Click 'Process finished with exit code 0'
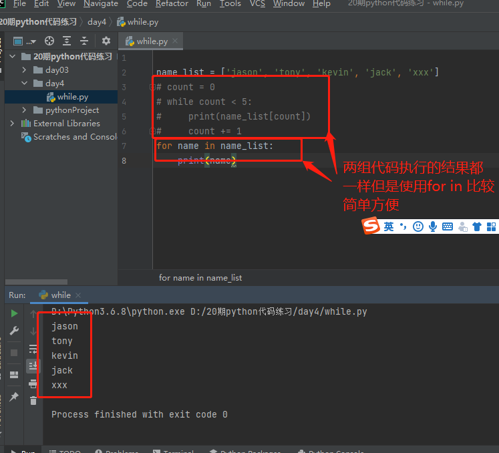Viewport: 499px width, 453px height. coord(140,414)
